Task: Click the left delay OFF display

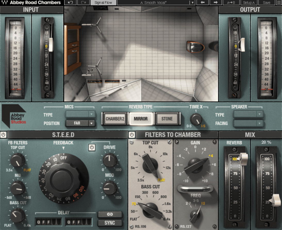Action: [x=48, y=222]
